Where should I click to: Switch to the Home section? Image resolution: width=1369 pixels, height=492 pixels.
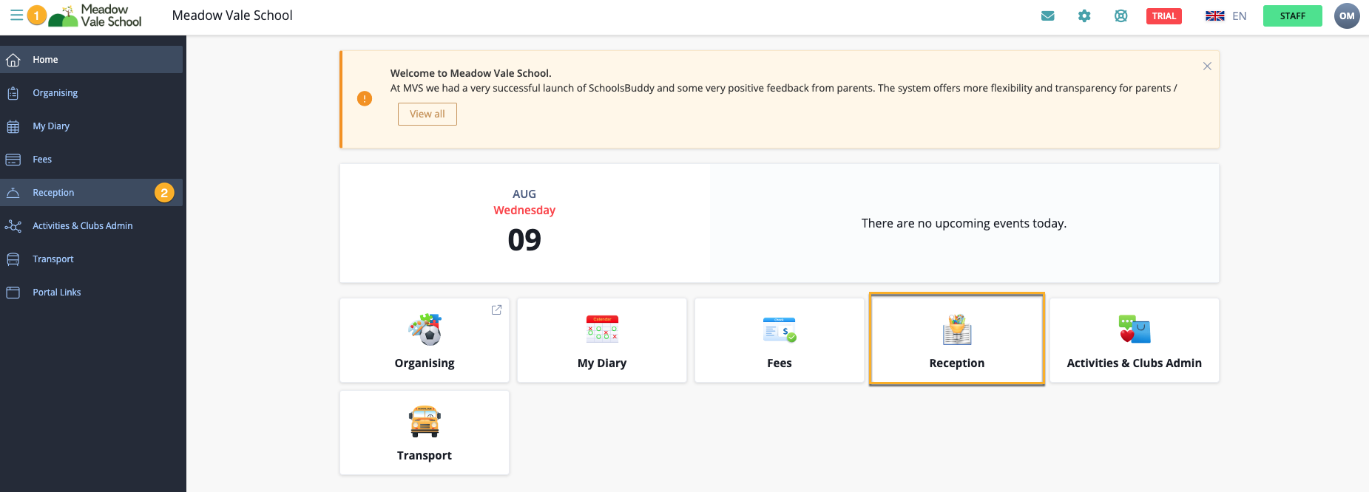45,59
